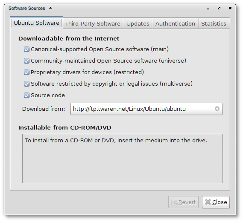Viewport: 243px width, 222px height.
Task: Click inside the CD-ROM/DVD sources list
Action: (123, 159)
